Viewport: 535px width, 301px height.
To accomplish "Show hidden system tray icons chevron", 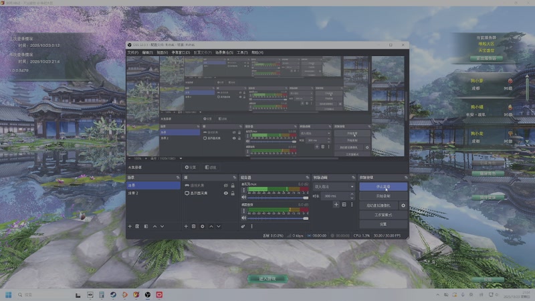I will [x=438, y=295].
